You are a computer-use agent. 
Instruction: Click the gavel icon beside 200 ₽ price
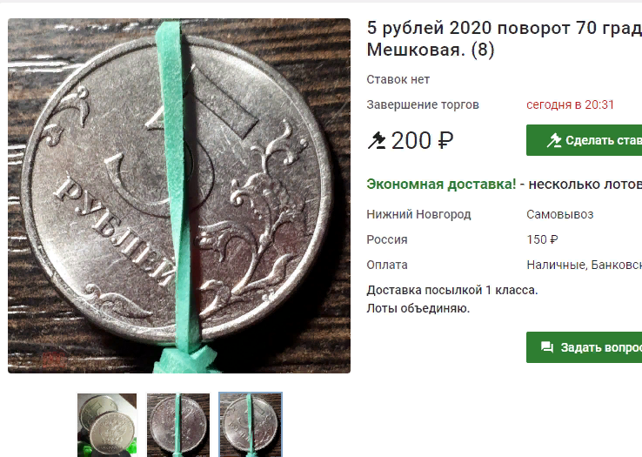click(x=377, y=141)
